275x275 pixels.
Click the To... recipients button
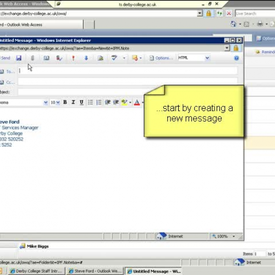(8, 71)
